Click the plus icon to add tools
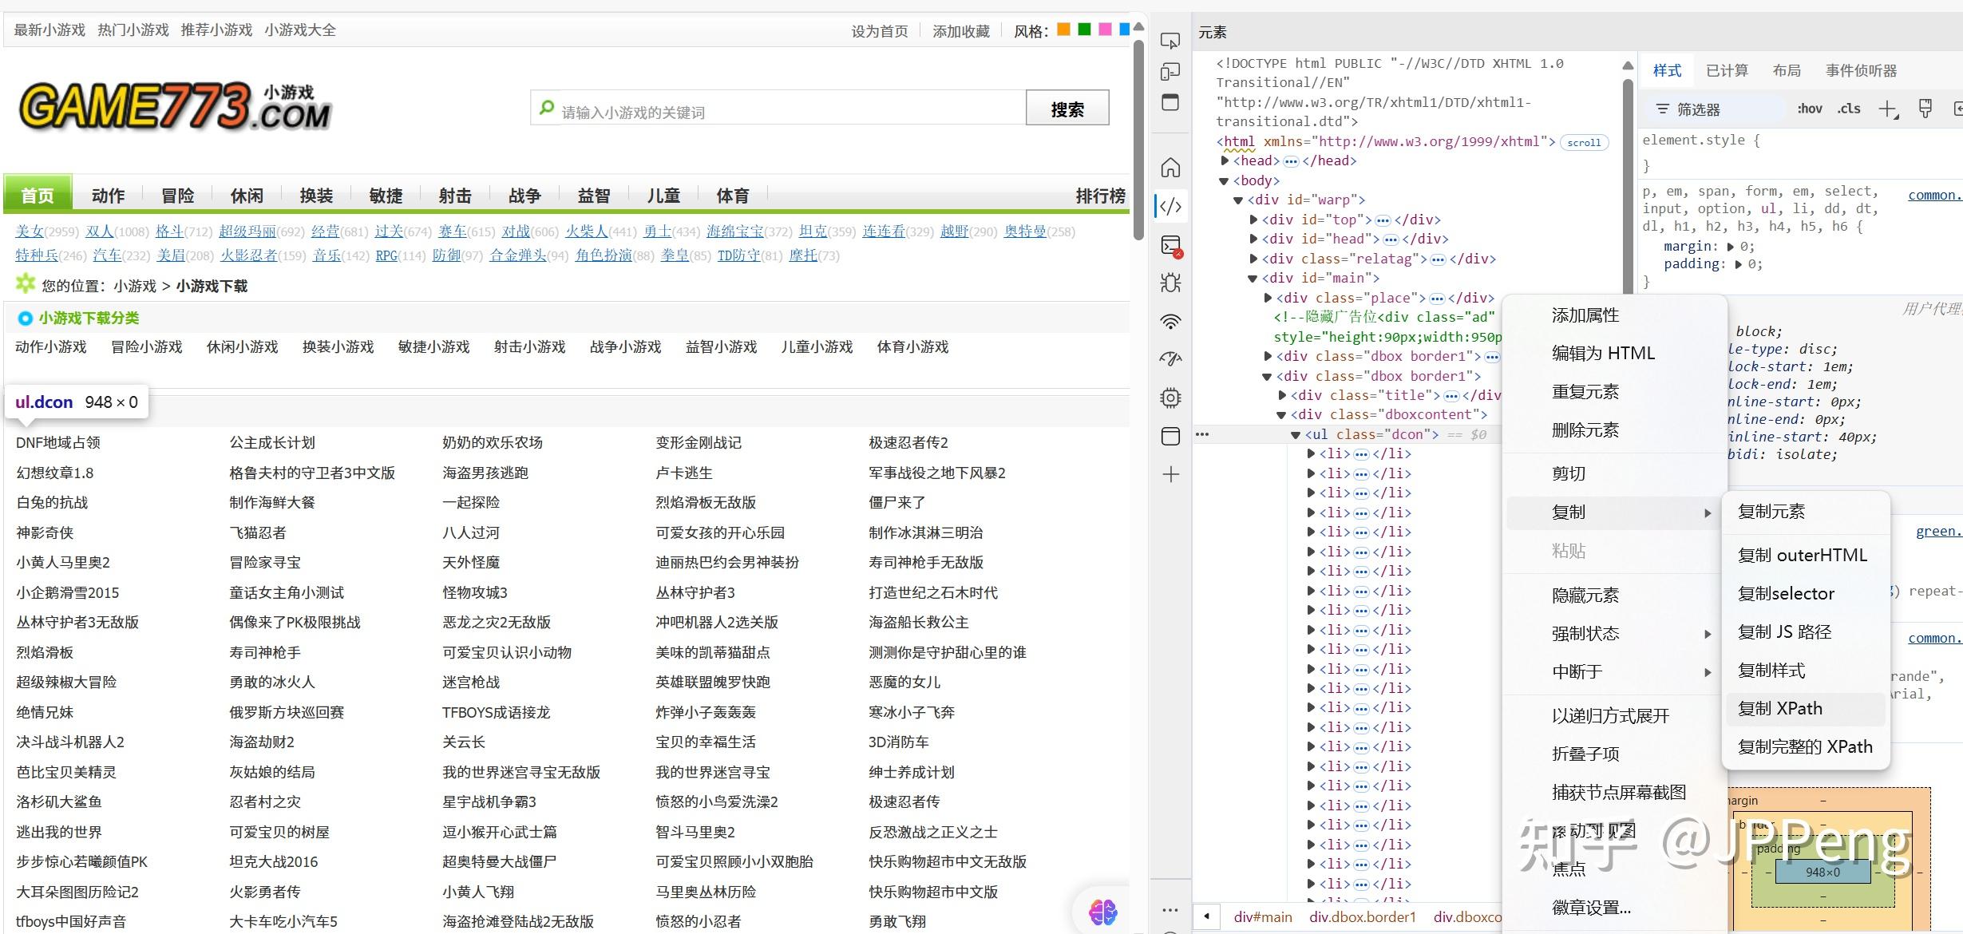The image size is (1963, 934). coord(1170,474)
